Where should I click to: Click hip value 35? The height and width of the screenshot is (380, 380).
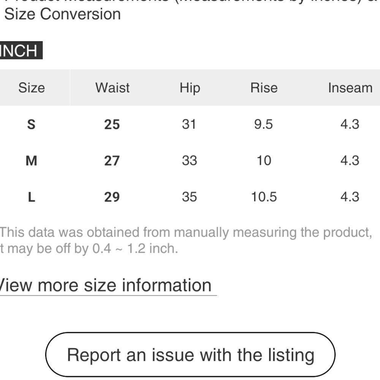click(190, 197)
